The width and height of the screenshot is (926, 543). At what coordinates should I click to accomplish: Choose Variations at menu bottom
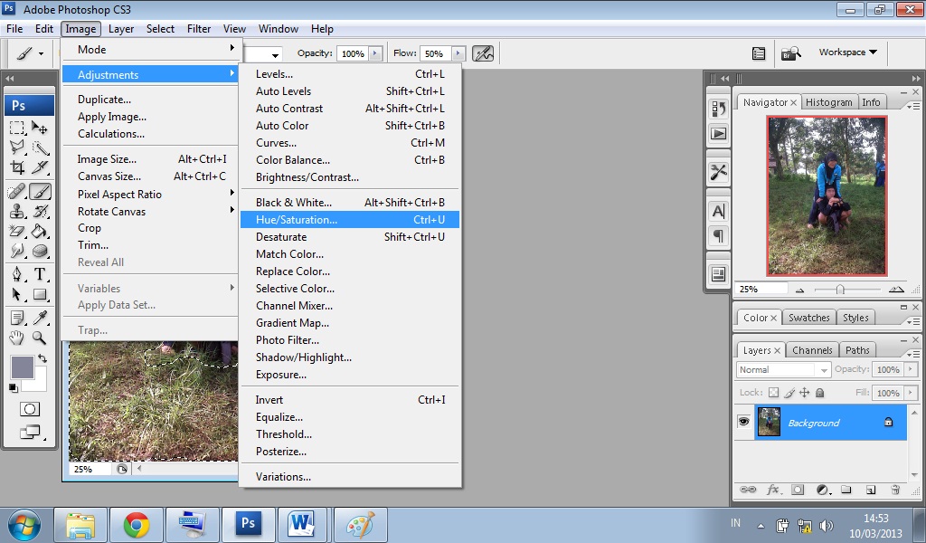pyautogui.click(x=350, y=477)
